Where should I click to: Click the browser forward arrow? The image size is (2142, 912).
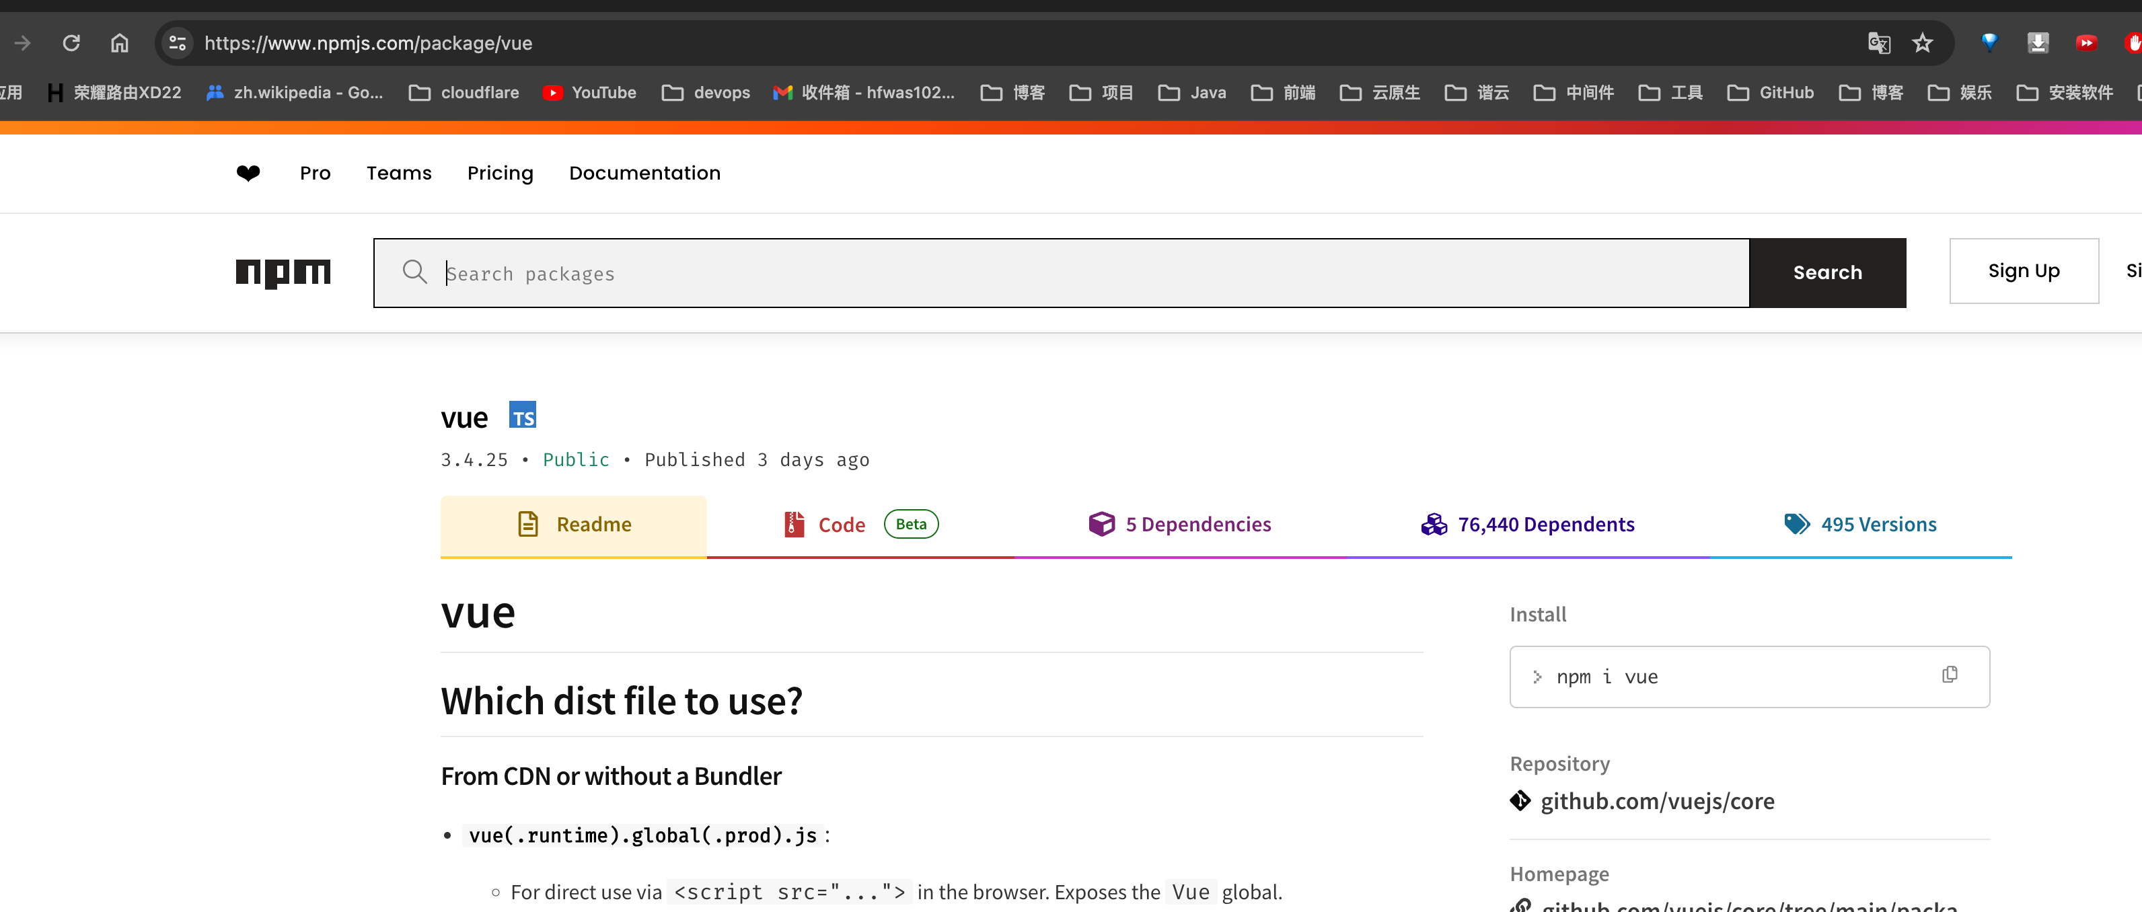(22, 43)
